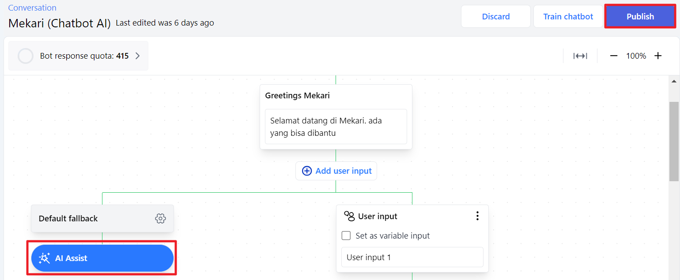Viewport: 680px width, 280px height.
Task: Click the User input people icon
Action: pyautogui.click(x=349, y=216)
